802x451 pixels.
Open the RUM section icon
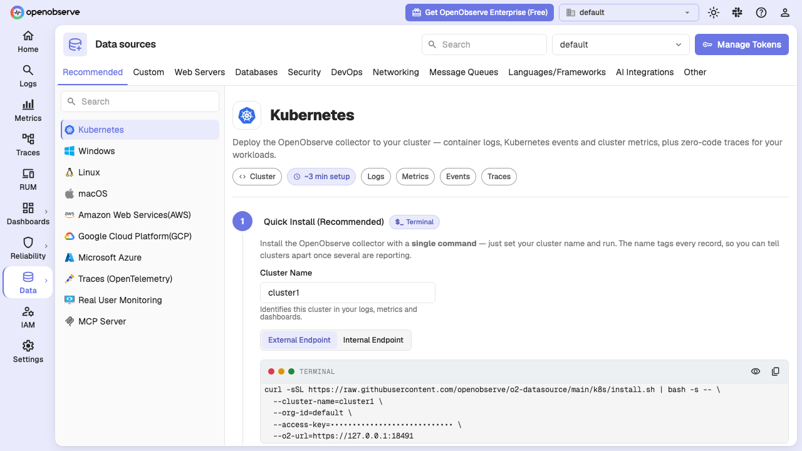point(28,174)
